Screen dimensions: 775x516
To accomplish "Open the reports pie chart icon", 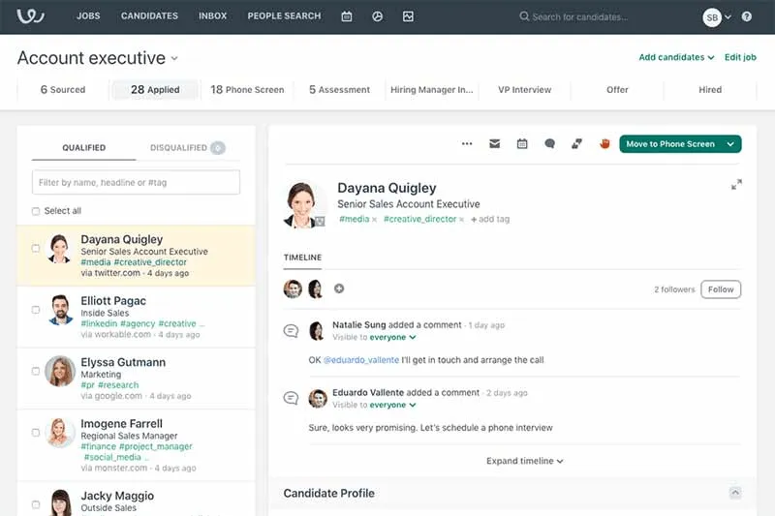I will [x=378, y=16].
